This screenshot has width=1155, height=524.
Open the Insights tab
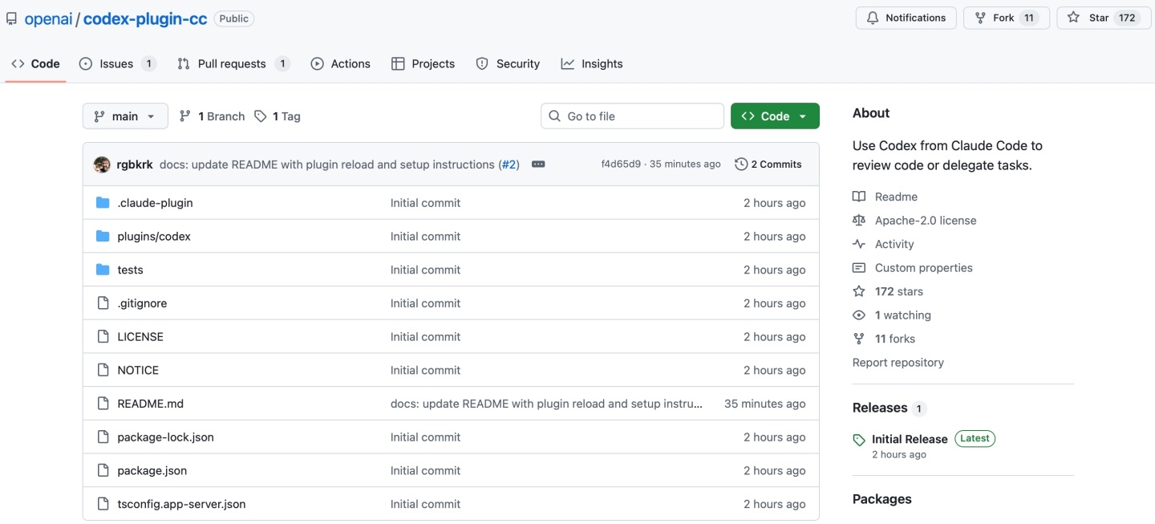[602, 64]
